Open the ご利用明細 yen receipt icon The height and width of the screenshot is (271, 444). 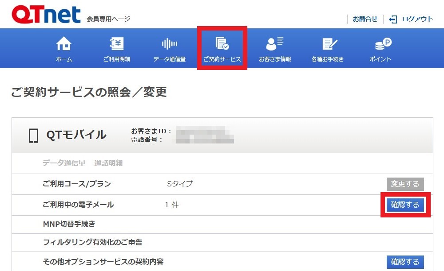[117, 43]
